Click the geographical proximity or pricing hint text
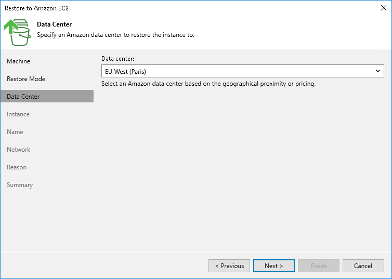This screenshot has height=279, width=392. pyautogui.click(x=208, y=83)
